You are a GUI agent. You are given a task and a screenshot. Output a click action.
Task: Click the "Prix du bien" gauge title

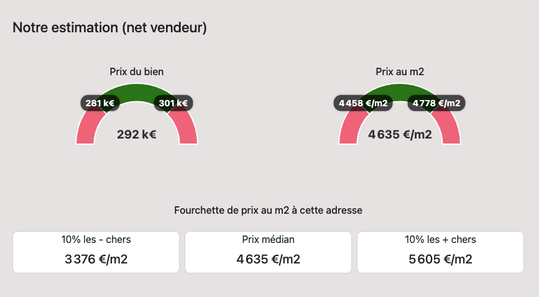pyautogui.click(x=136, y=72)
